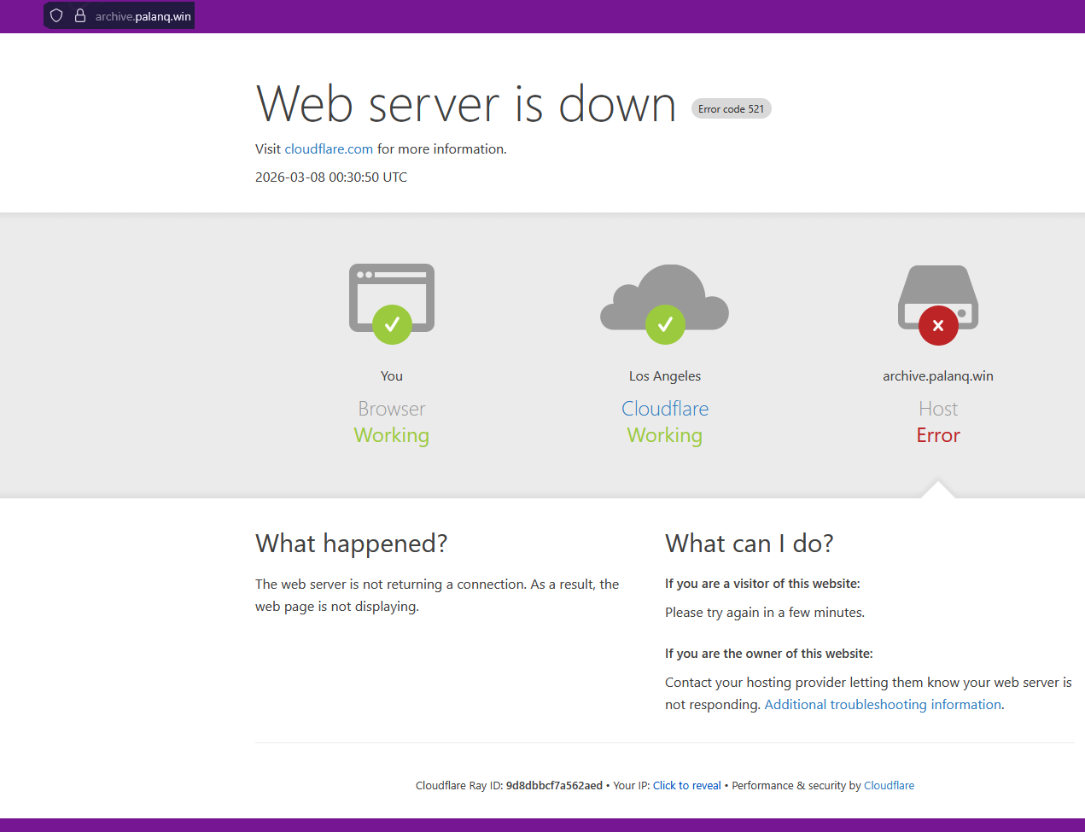Click the Error code 521 badge
The width and height of the screenshot is (1085, 832).
731,108
